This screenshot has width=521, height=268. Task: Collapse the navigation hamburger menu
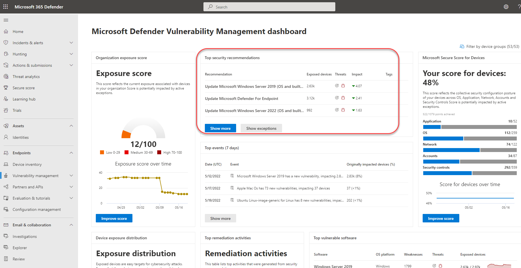pyautogui.click(x=6, y=20)
